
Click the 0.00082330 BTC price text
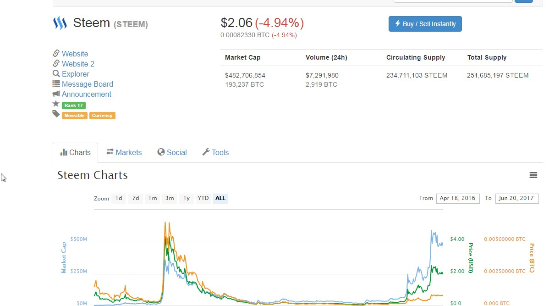[x=245, y=35]
